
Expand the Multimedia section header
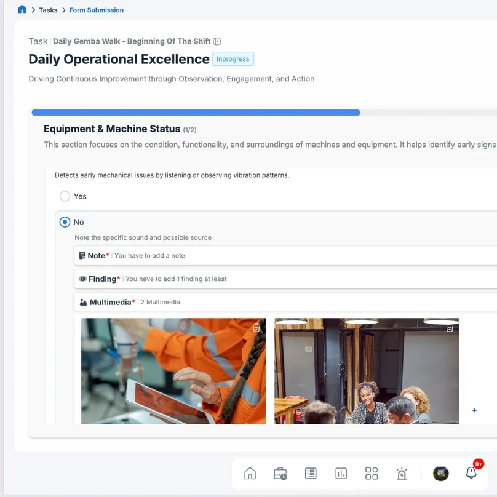tap(285, 303)
